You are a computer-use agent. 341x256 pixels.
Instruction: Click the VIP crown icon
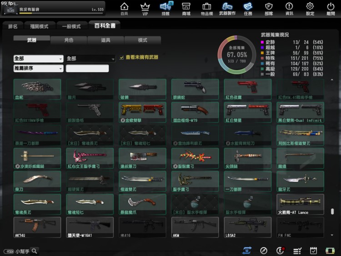pyautogui.click(x=145, y=8)
